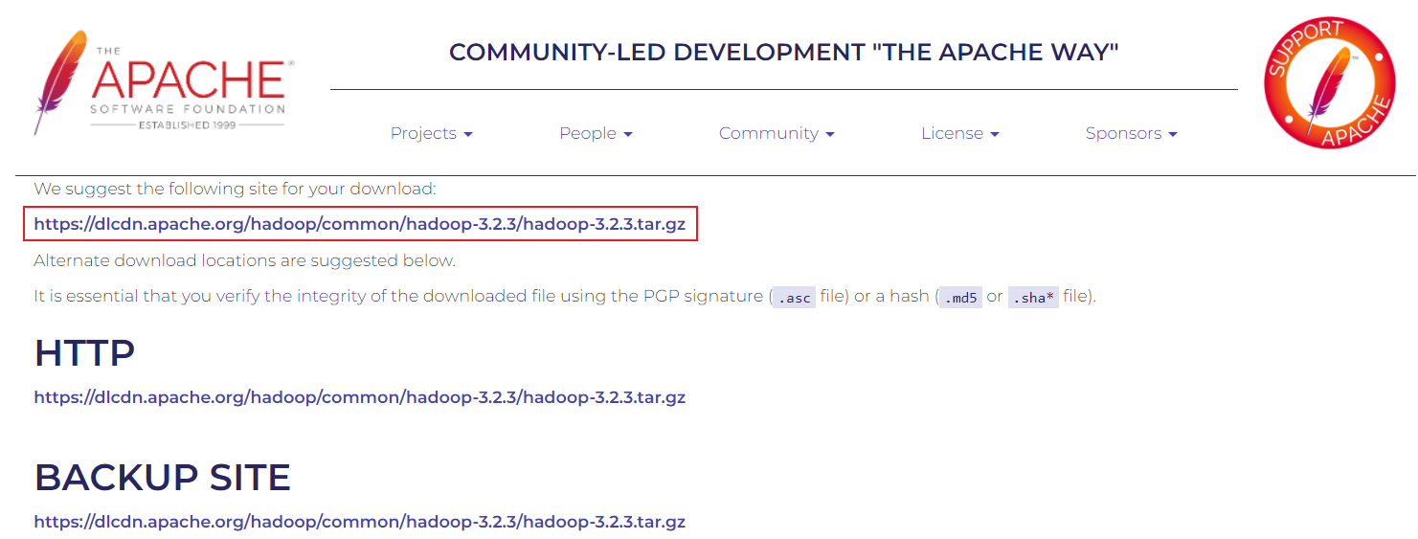Click the BACKUP SITE heading
Image resolution: width=1418 pixels, height=539 pixels.
[163, 478]
